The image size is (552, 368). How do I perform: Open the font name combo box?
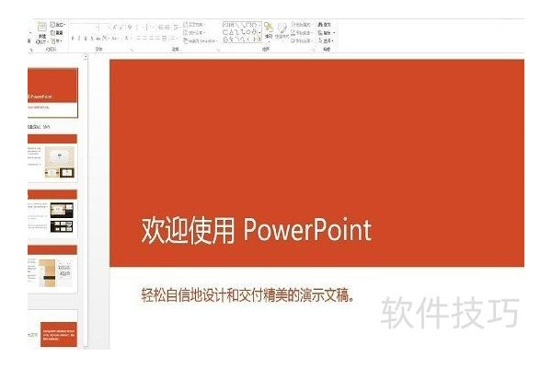tap(85, 27)
